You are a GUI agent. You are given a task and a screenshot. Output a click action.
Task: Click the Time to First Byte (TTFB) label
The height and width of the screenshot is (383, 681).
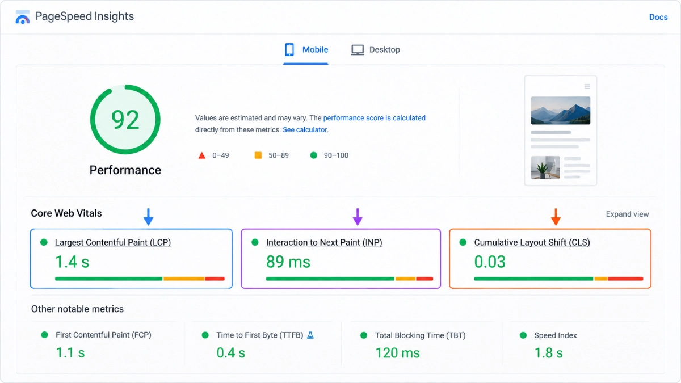tap(260, 335)
